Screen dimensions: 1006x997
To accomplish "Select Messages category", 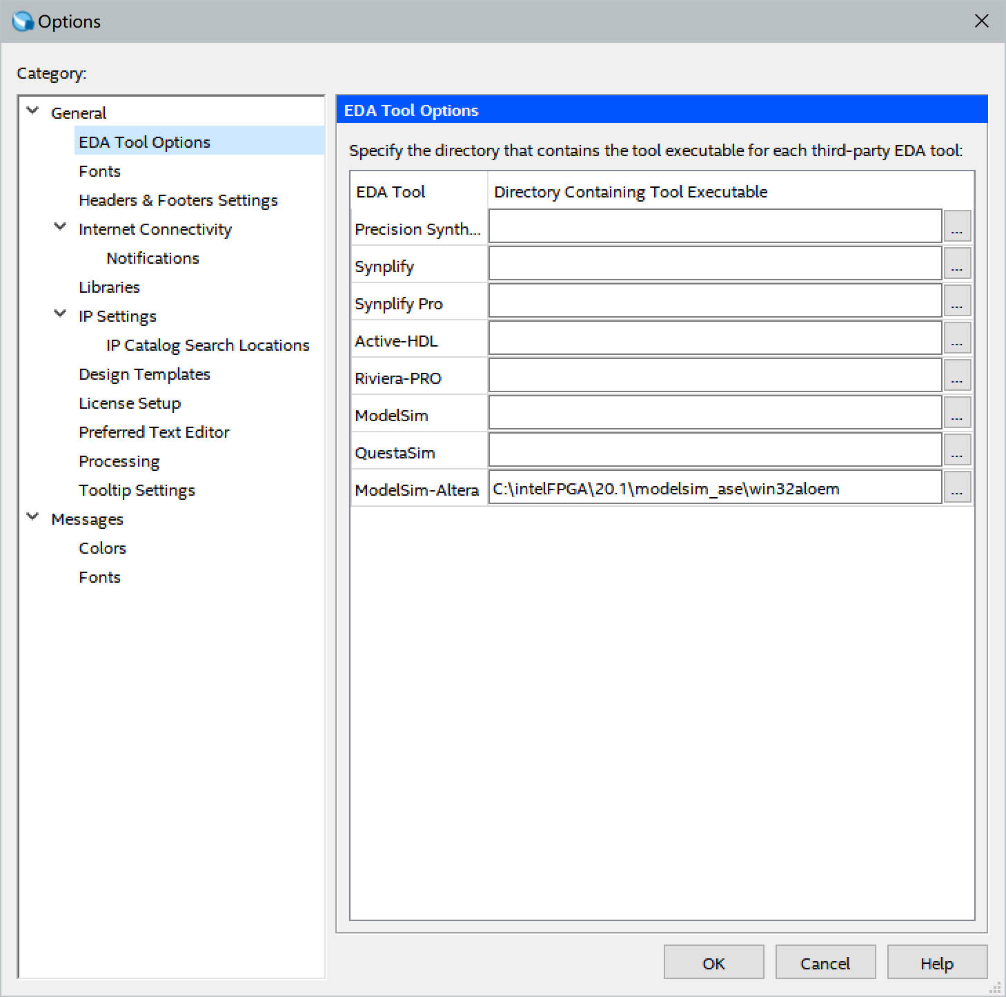I will (x=87, y=519).
